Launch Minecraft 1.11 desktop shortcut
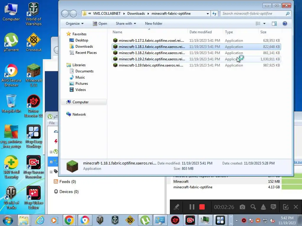Screen dimensions: 302x226 coord(34,75)
